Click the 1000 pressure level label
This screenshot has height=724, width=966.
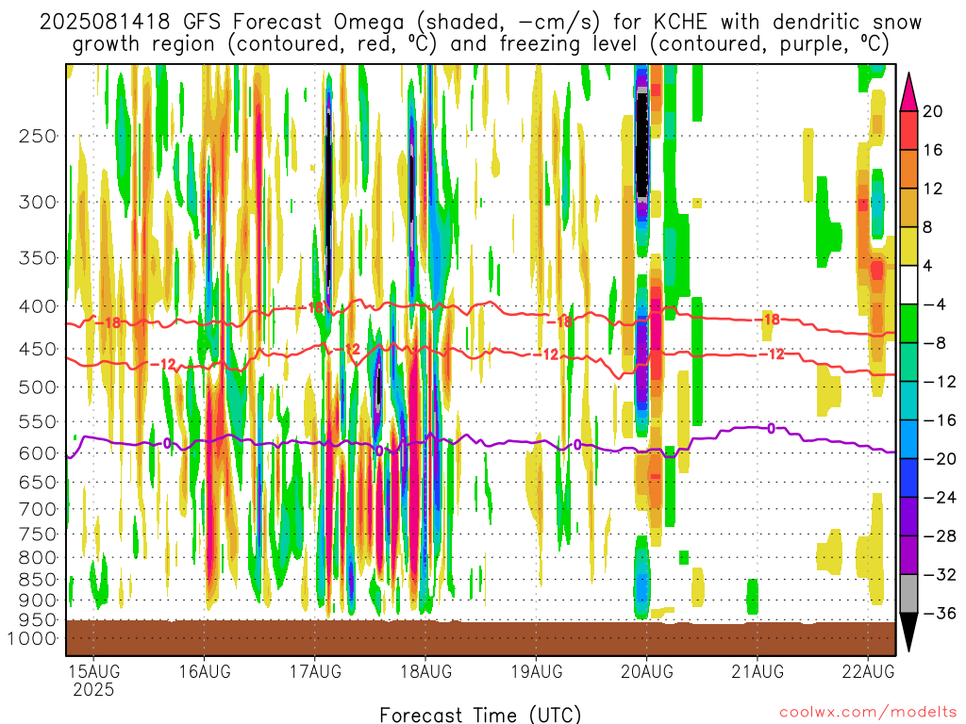32,638
